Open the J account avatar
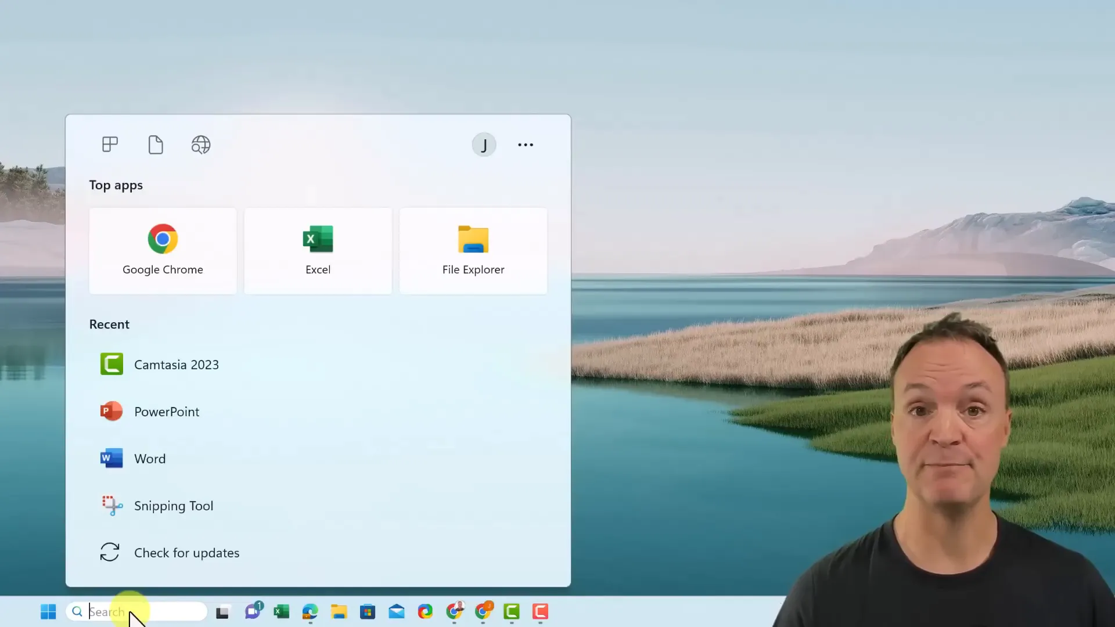Screen dimensions: 1115x627 point(484,145)
